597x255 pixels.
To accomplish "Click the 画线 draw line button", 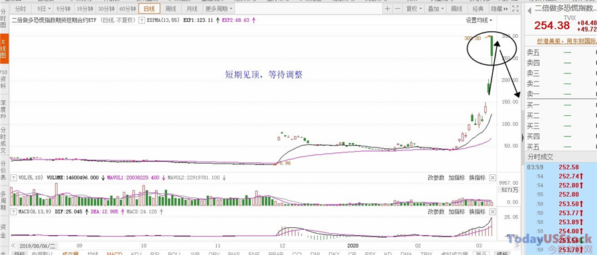I will [456, 9].
